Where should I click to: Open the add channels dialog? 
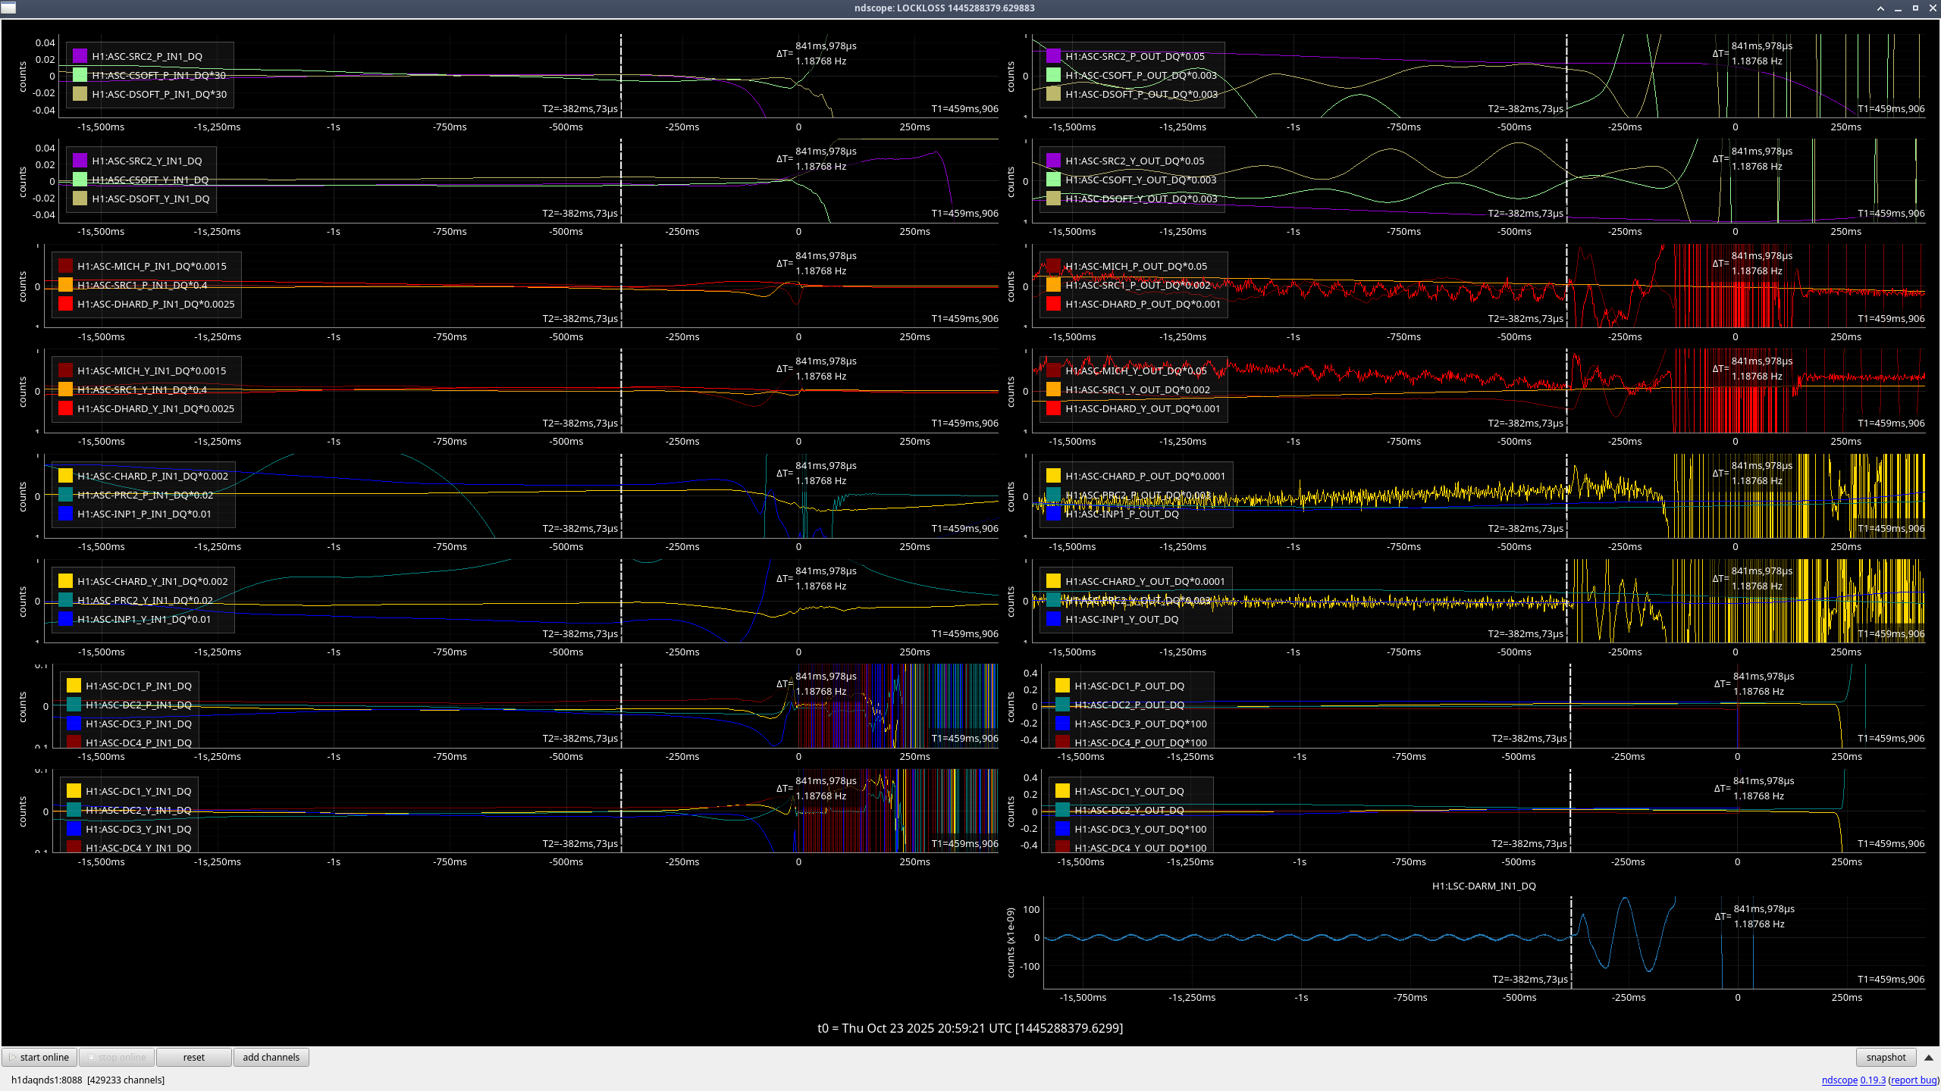tap(271, 1057)
